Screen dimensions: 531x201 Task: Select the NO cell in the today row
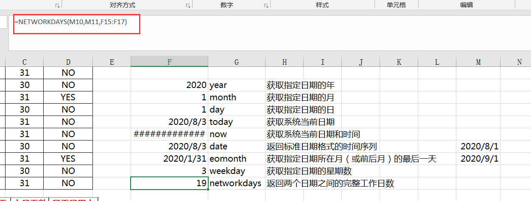(68, 122)
